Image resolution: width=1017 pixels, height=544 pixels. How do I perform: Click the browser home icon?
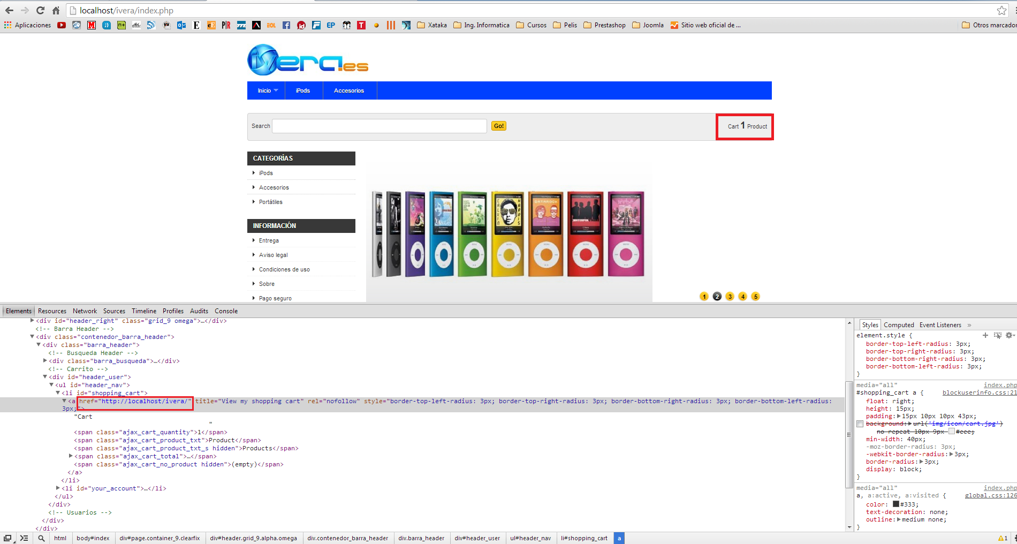pyautogui.click(x=56, y=10)
